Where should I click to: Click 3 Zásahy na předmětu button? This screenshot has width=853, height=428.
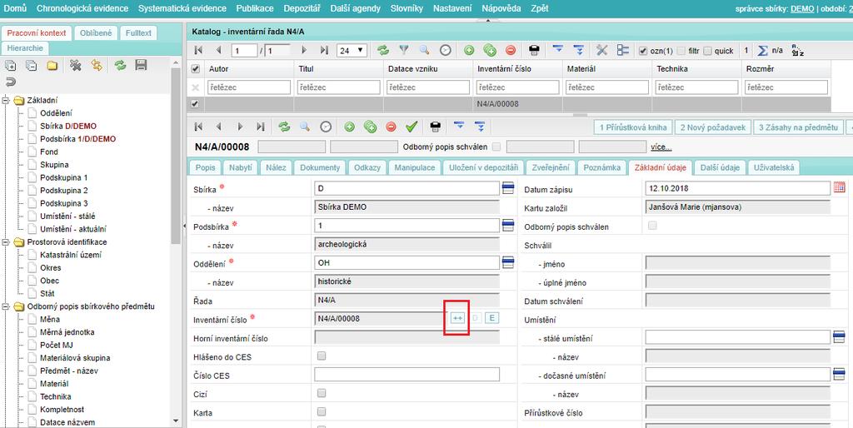(799, 127)
